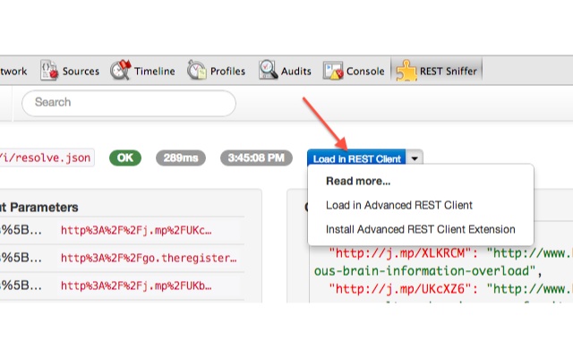Click the "http://j.mp/UKcXZ6" JSON key
Screen dimensions: 573x358
tap(401, 289)
